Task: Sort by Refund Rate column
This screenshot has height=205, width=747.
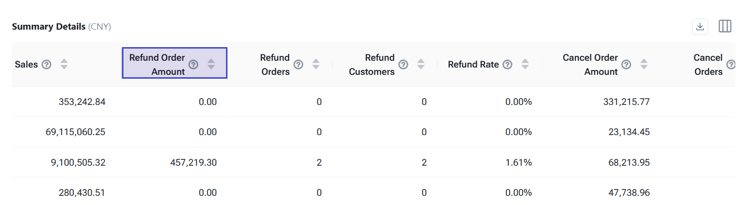Action: [525, 64]
